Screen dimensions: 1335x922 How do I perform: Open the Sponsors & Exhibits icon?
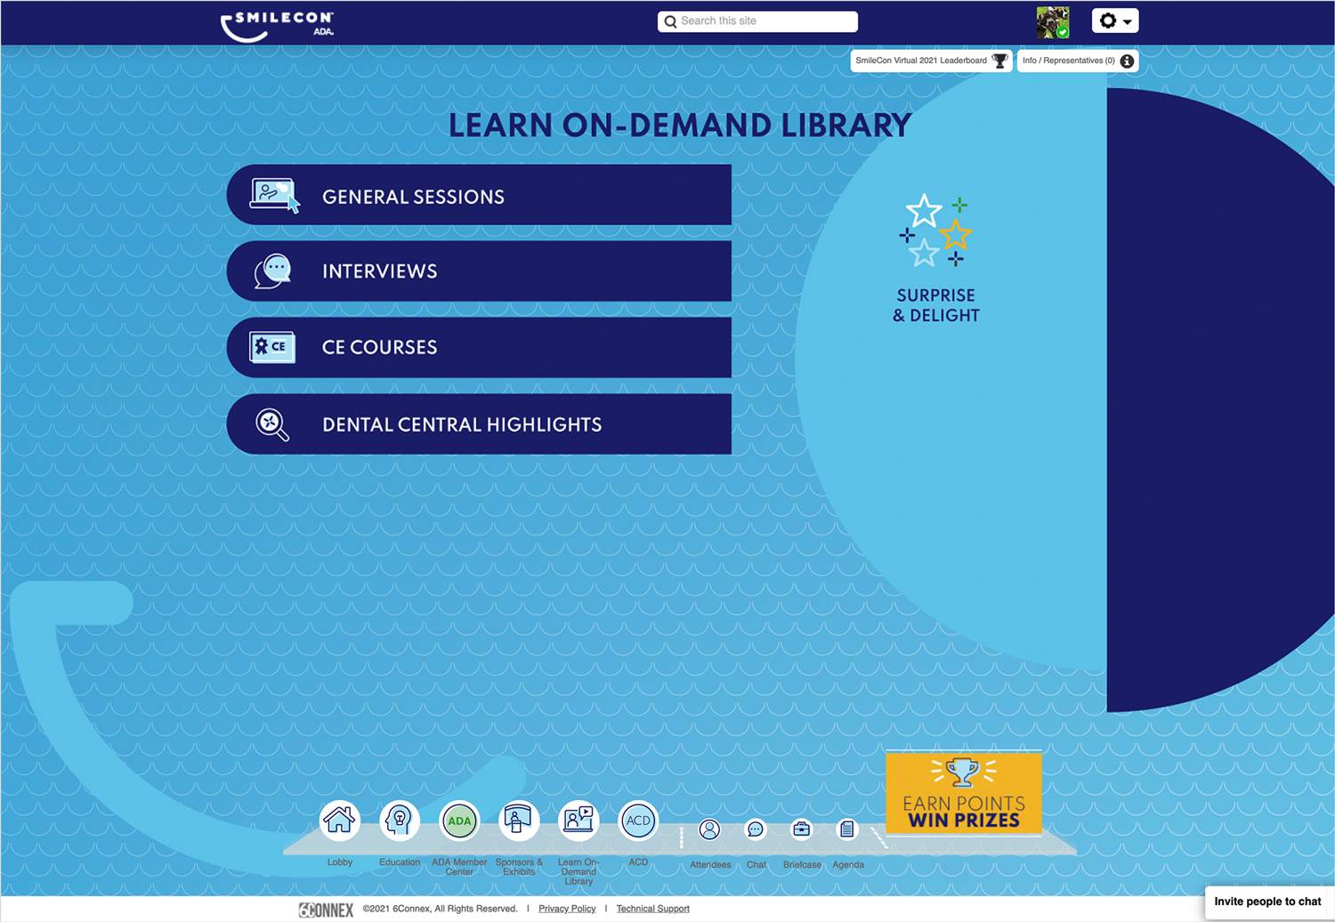(518, 821)
